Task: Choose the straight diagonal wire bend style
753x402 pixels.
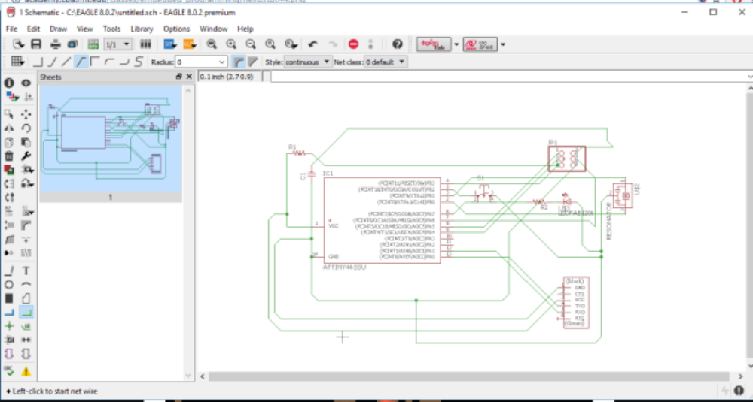Action: [x=66, y=62]
